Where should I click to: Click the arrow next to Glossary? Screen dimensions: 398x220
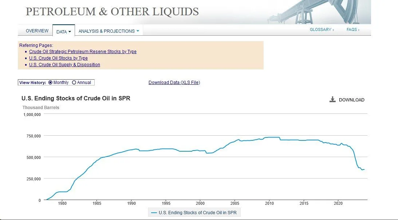333,30
